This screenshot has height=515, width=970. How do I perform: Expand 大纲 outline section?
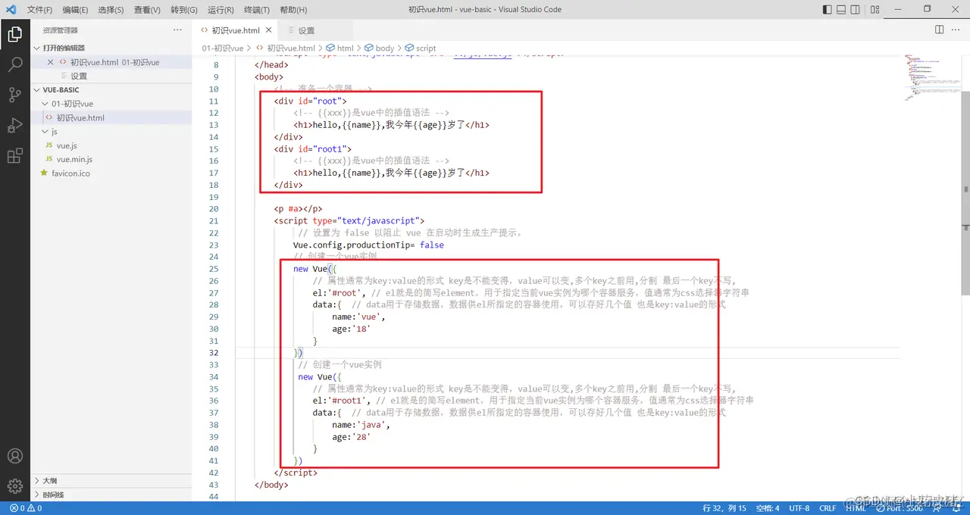111,480
